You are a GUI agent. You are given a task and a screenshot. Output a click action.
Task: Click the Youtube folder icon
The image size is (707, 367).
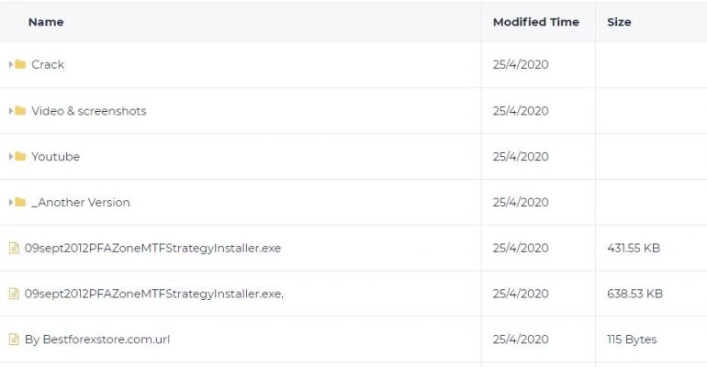click(x=20, y=156)
